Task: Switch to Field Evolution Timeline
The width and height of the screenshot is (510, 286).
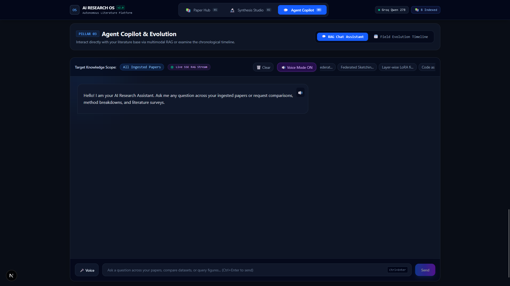Action: [401, 37]
